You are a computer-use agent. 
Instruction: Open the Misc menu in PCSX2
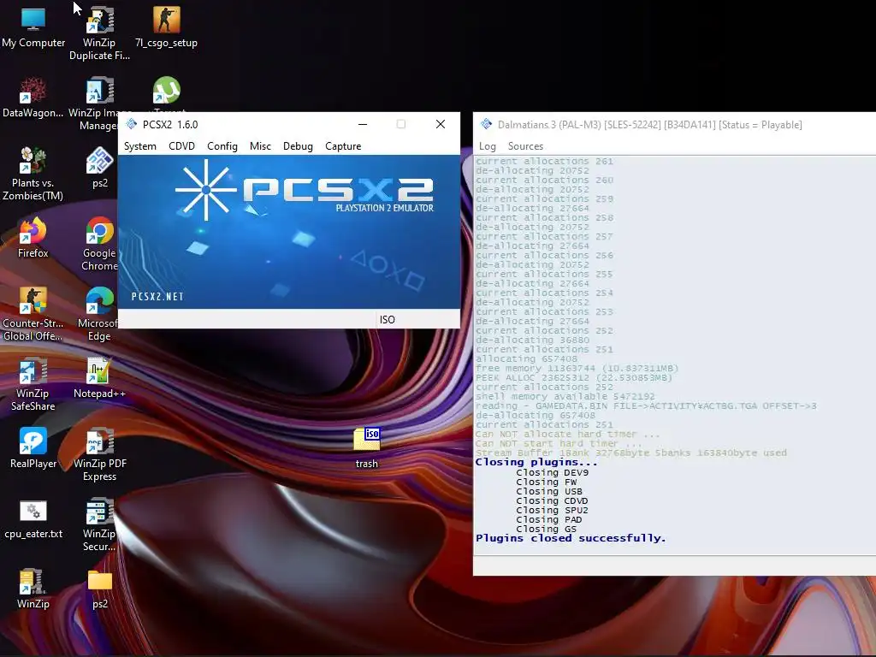click(x=260, y=146)
